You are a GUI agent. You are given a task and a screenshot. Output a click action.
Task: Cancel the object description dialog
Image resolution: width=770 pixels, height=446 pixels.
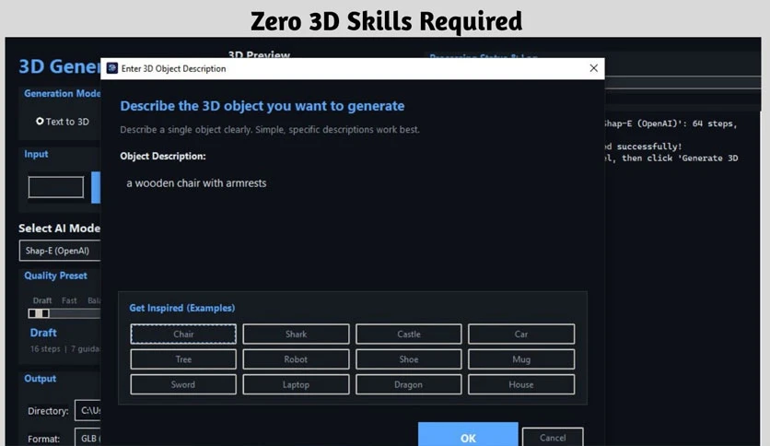pos(553,437)
